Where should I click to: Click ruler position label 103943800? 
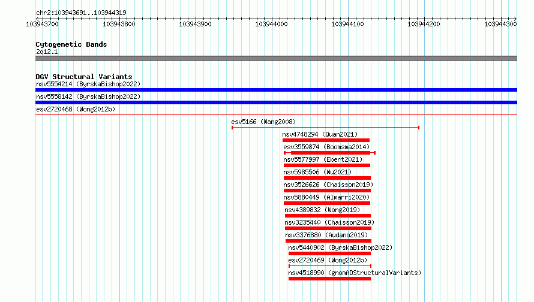point(119,24)
